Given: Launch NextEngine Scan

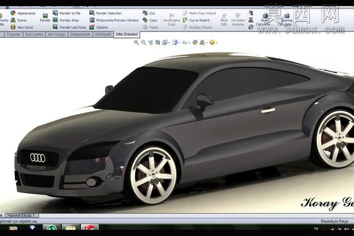Looking at the screenshot, I should click(171, 20).
